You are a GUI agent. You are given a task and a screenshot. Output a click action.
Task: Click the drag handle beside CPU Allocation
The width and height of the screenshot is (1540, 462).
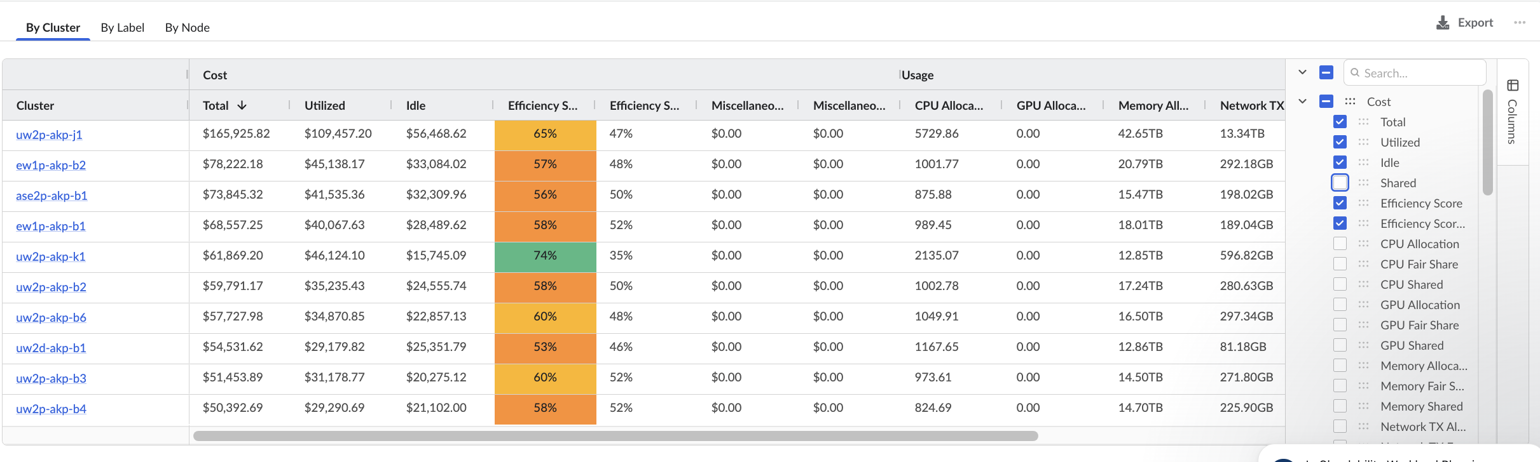1363,244
